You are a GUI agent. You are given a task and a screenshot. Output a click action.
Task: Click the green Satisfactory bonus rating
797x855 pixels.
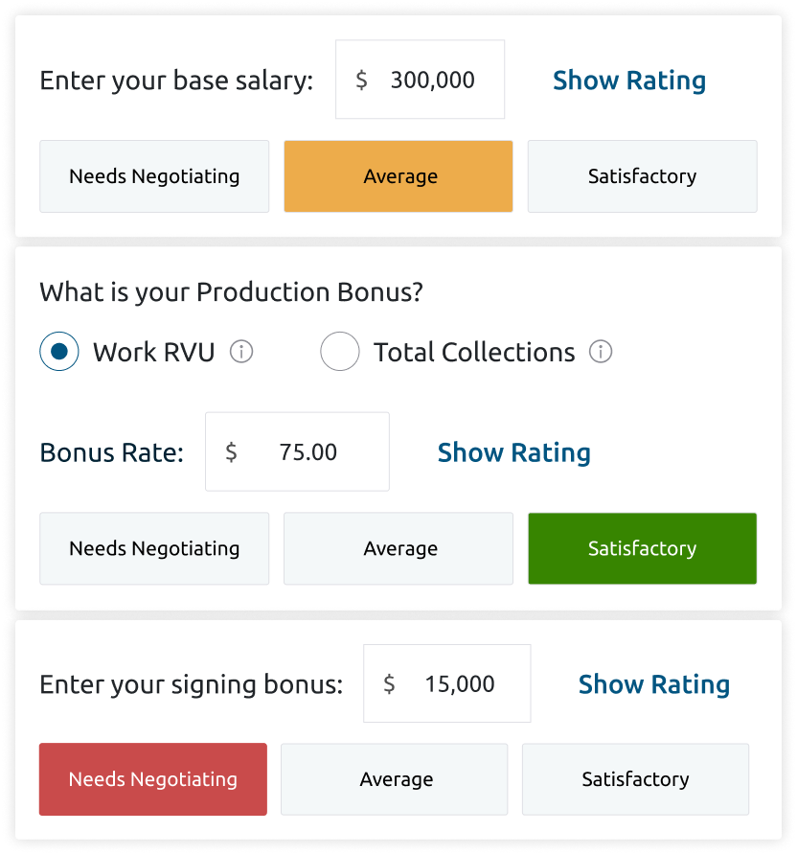point(642,548)
